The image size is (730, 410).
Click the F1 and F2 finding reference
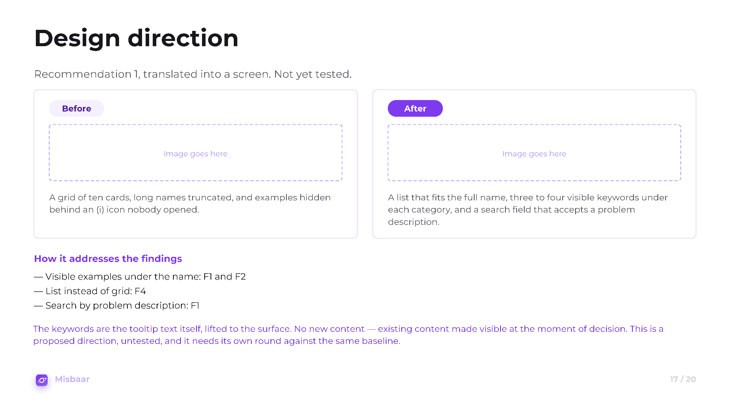pos(224,276)
